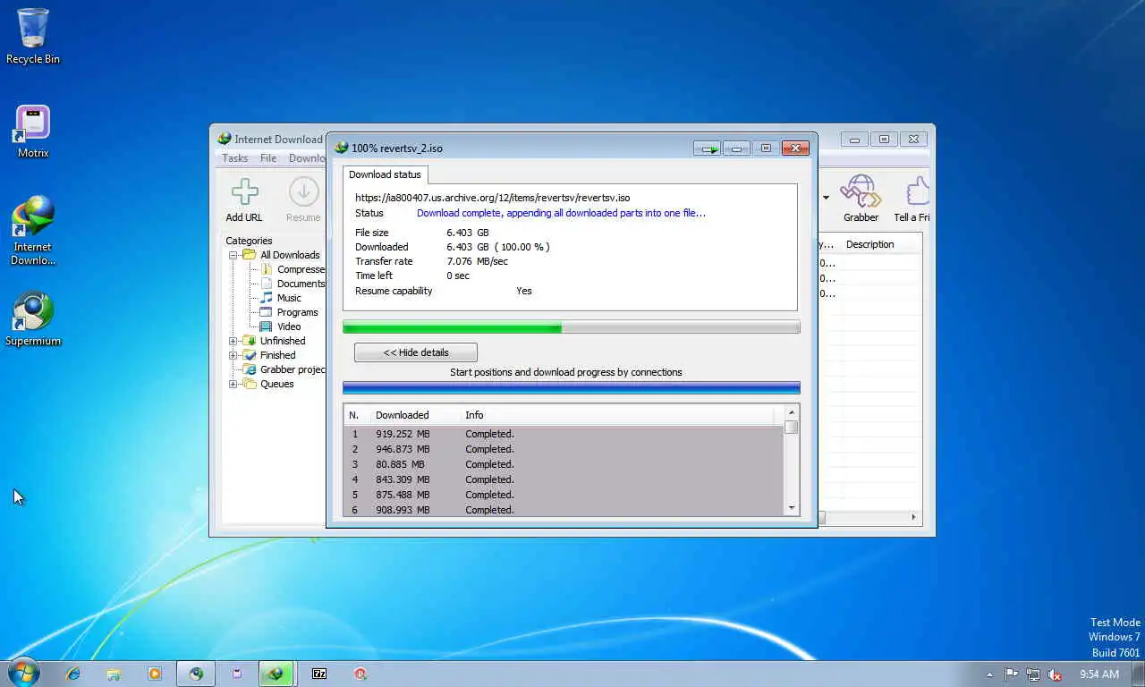Click the taskbar clock showing 9:54 AM

1099,674
